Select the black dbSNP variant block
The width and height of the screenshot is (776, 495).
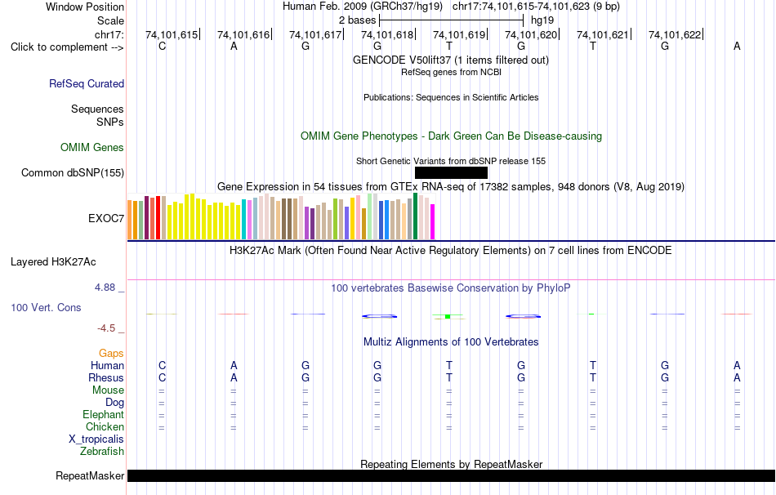(451, 172)
